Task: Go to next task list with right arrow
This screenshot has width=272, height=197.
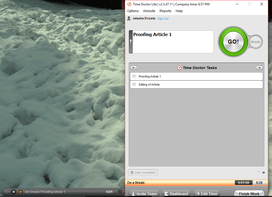Action: point(259,68)
